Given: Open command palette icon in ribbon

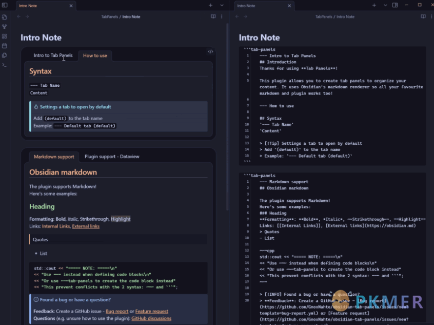Looking at the screenshot, I should [5, 65].
